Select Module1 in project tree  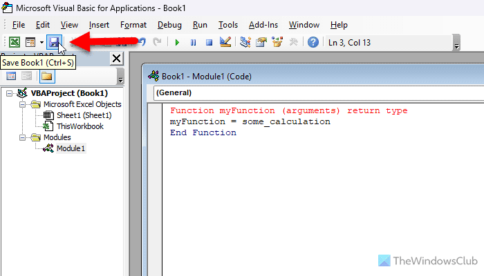[71, 148]
